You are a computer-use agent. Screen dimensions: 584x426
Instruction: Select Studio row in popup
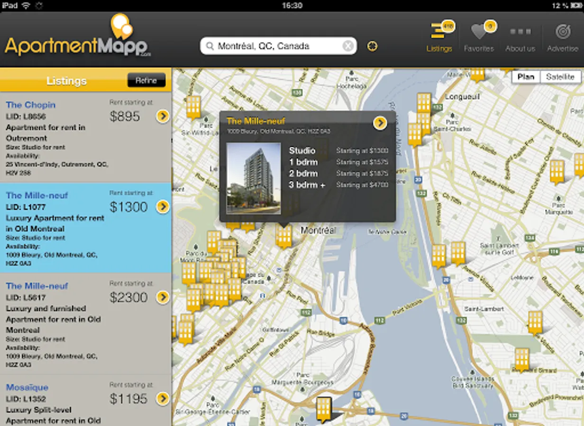click(x=338, y=151)
